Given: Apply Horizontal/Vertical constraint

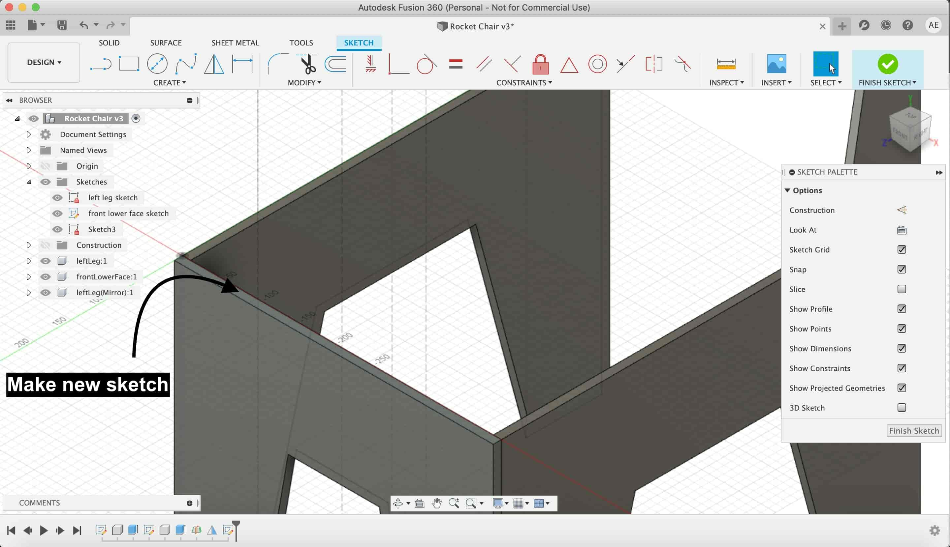Looking at the screenshot, I should (x=370, y=64).
